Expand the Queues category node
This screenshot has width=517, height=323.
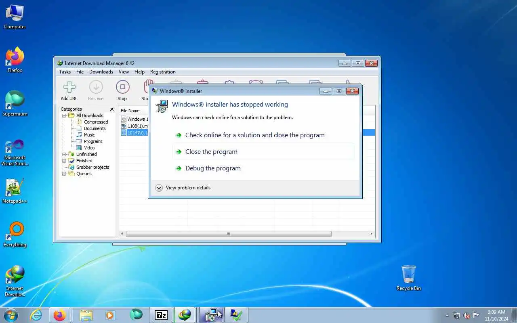(x=64, y=174)
